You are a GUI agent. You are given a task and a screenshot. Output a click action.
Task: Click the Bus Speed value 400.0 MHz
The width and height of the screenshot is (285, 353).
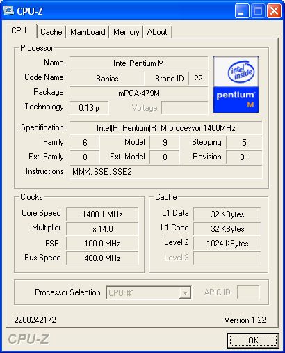click(x=102, y=258)
